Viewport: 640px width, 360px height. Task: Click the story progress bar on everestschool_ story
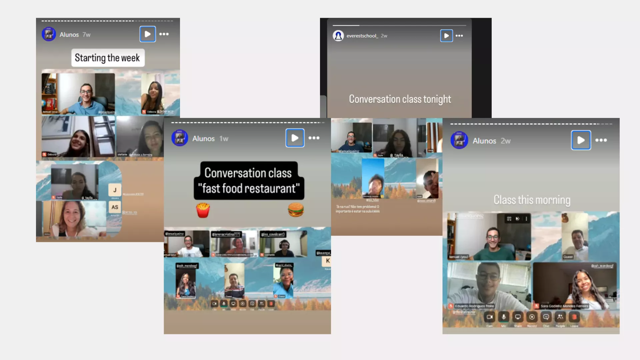(399, 25)
